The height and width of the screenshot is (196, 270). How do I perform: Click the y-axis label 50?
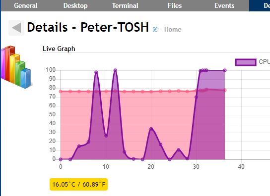52,114
